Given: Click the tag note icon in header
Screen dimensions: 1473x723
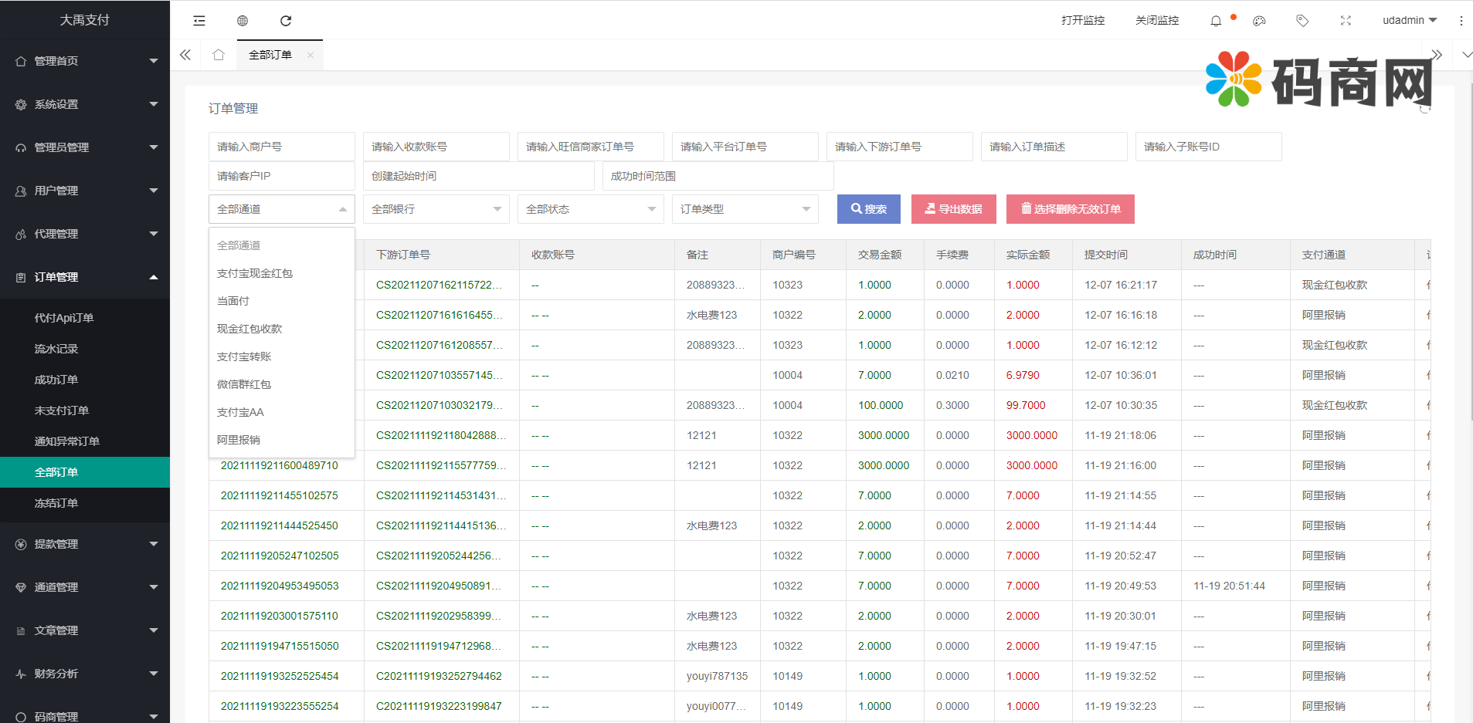Looking at the screenshot, I should tap(1302, 21).
